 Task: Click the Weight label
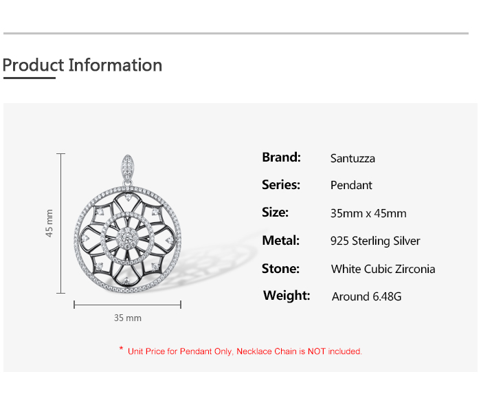pyautogui.click(x=287, y=296)
